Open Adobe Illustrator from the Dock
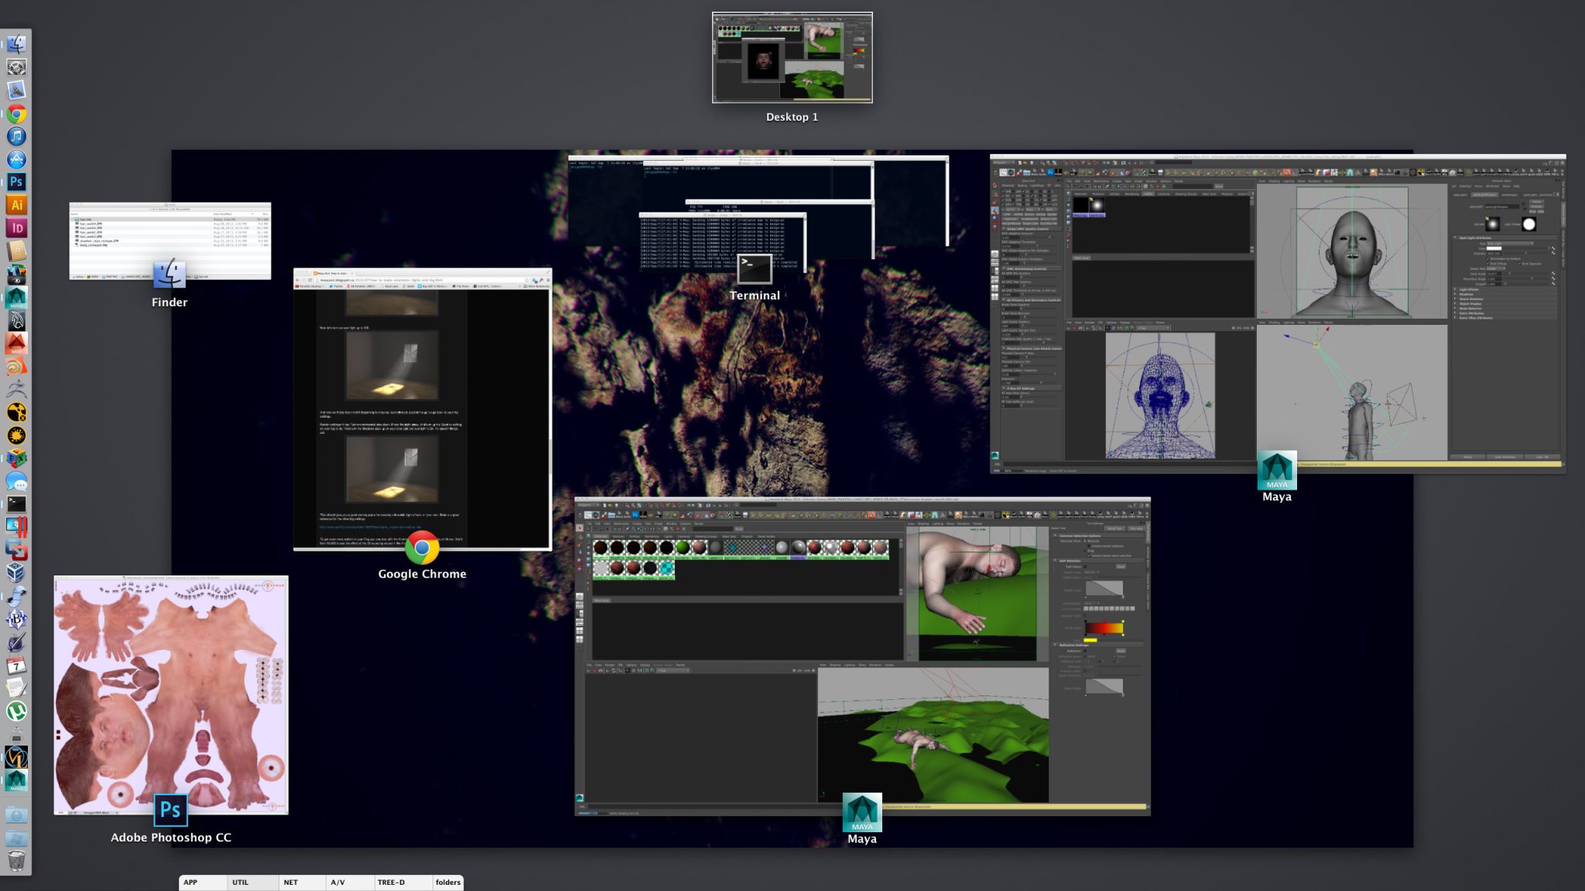Image resolution: width=1585 pixels, height=891 pixels. coord(15,205)
